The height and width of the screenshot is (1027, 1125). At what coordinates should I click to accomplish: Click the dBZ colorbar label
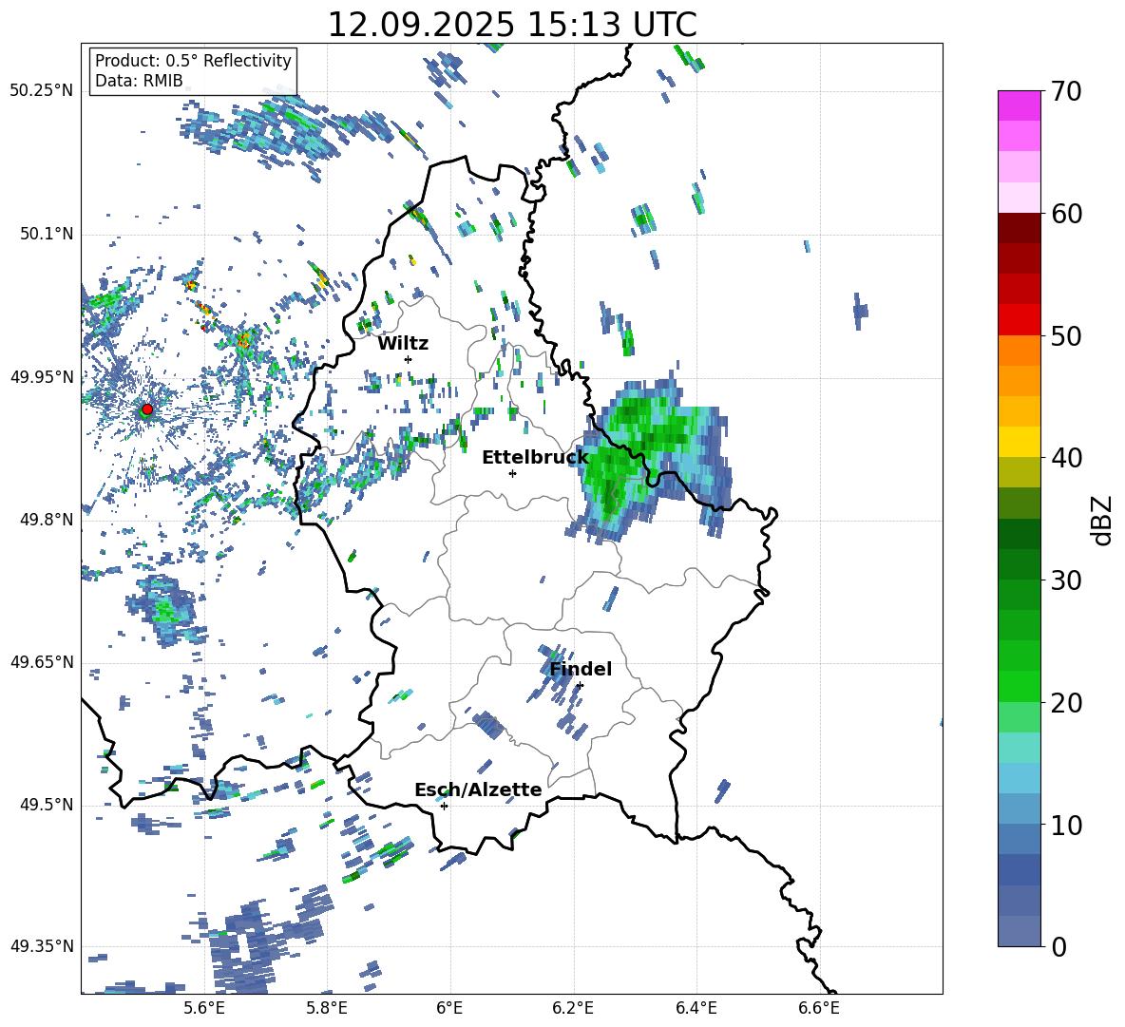click(1103, 520)
